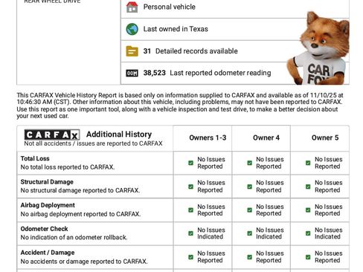Click Accident / Damage green check for Owner 5
The height and width of the screenshot is (272, 363).
(308, 257)
